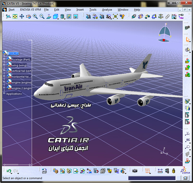Select engine.2 tree item

[x=22, y=88]
